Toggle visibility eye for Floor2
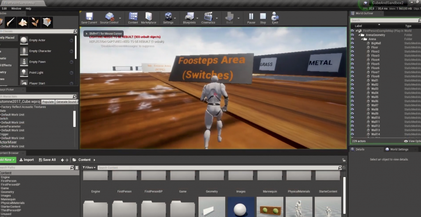 pos(352,51)
